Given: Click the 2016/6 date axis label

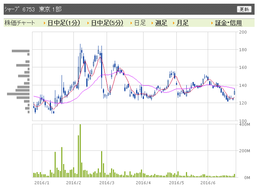Looking at the screenshot, I should (x=208, y=183).
